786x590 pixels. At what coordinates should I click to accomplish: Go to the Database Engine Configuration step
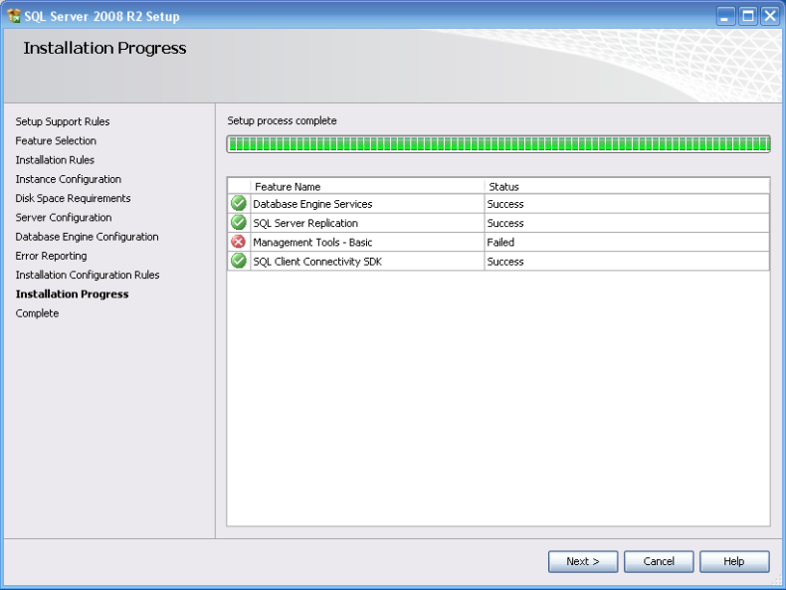(x=87, y=237)
